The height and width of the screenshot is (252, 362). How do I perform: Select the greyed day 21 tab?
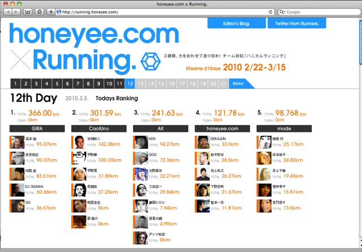click(223, 84)
